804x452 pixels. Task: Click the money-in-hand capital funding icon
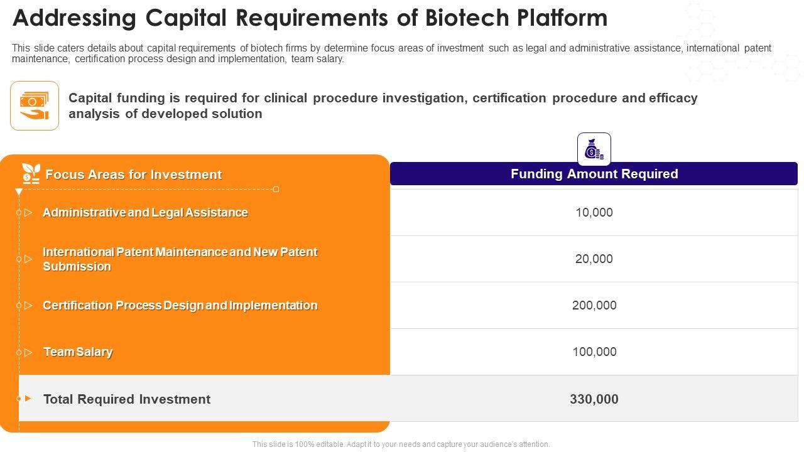click(x=35, y=105)
